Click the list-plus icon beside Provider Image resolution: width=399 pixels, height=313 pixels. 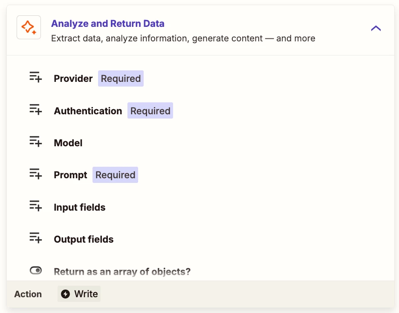(35, 78)
